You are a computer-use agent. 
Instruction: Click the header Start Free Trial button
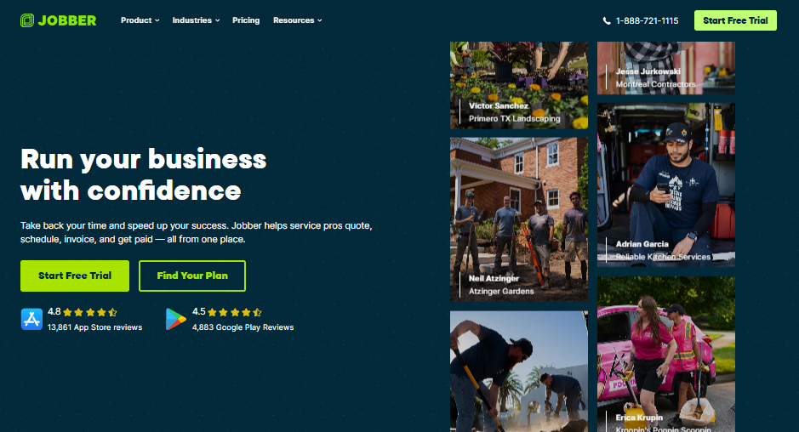tap(735, 20)
